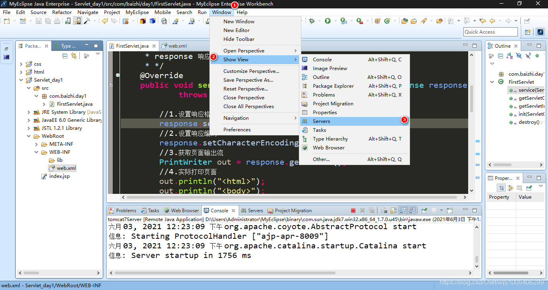Viewport: 548px width, 290px height.
Task: Click the Open Perspective icon near Quick Access
Action: [528, 32]
